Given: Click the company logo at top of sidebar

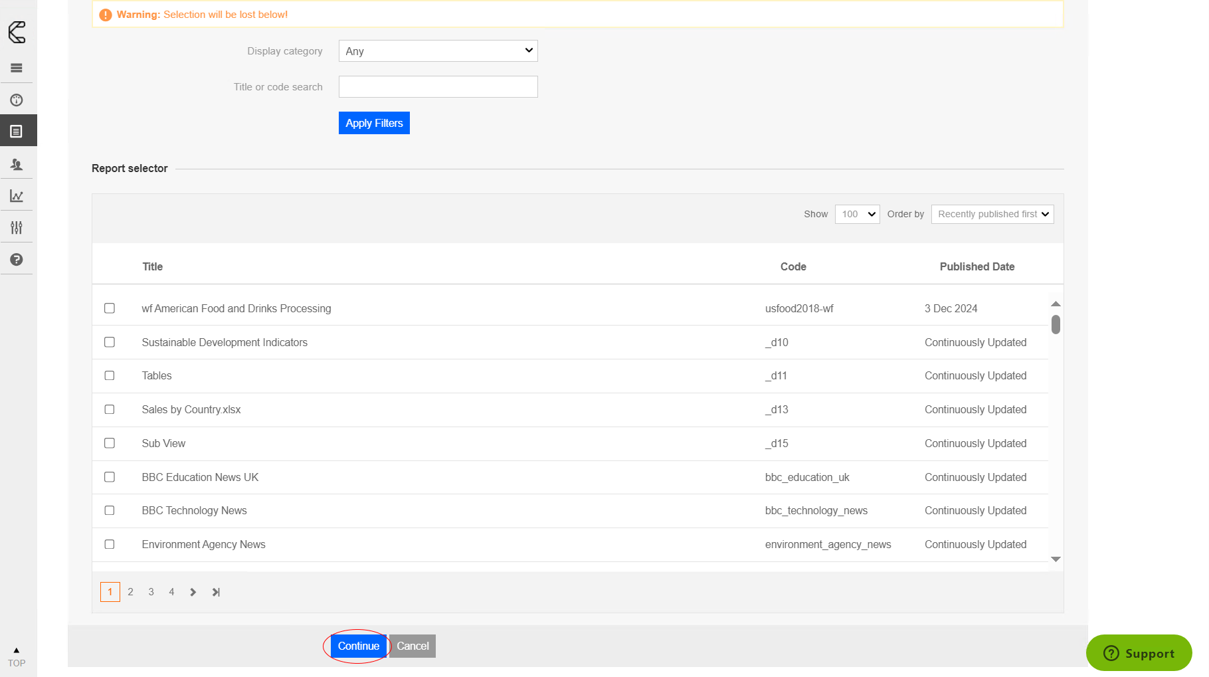Looking at the screenshot, I should [17, 32].
